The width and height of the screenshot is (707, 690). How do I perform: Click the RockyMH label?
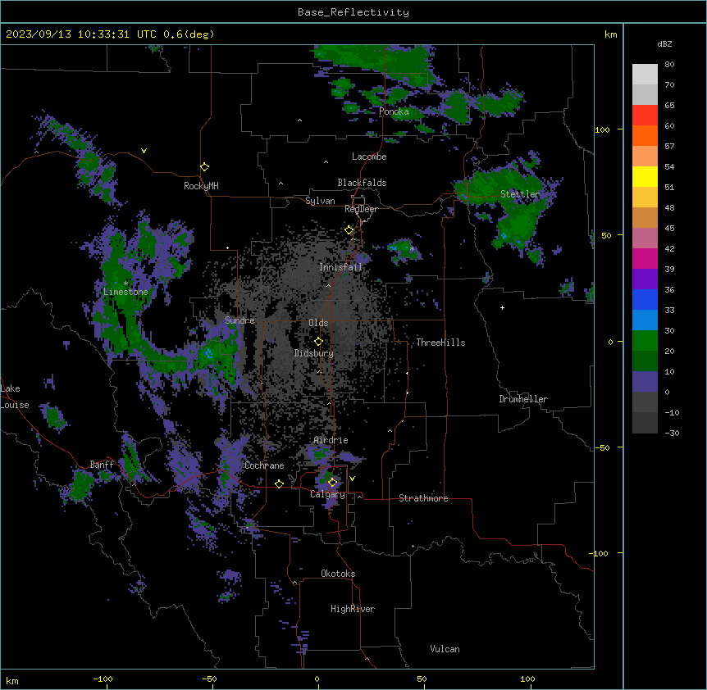point(201,186)
